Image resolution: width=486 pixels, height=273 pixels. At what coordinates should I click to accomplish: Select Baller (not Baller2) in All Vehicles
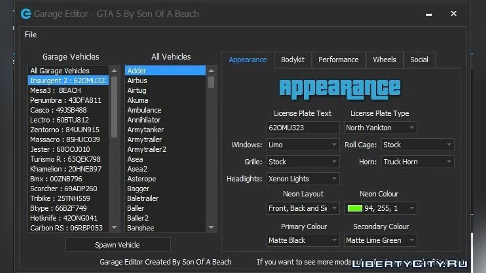[x=165, y=208]
